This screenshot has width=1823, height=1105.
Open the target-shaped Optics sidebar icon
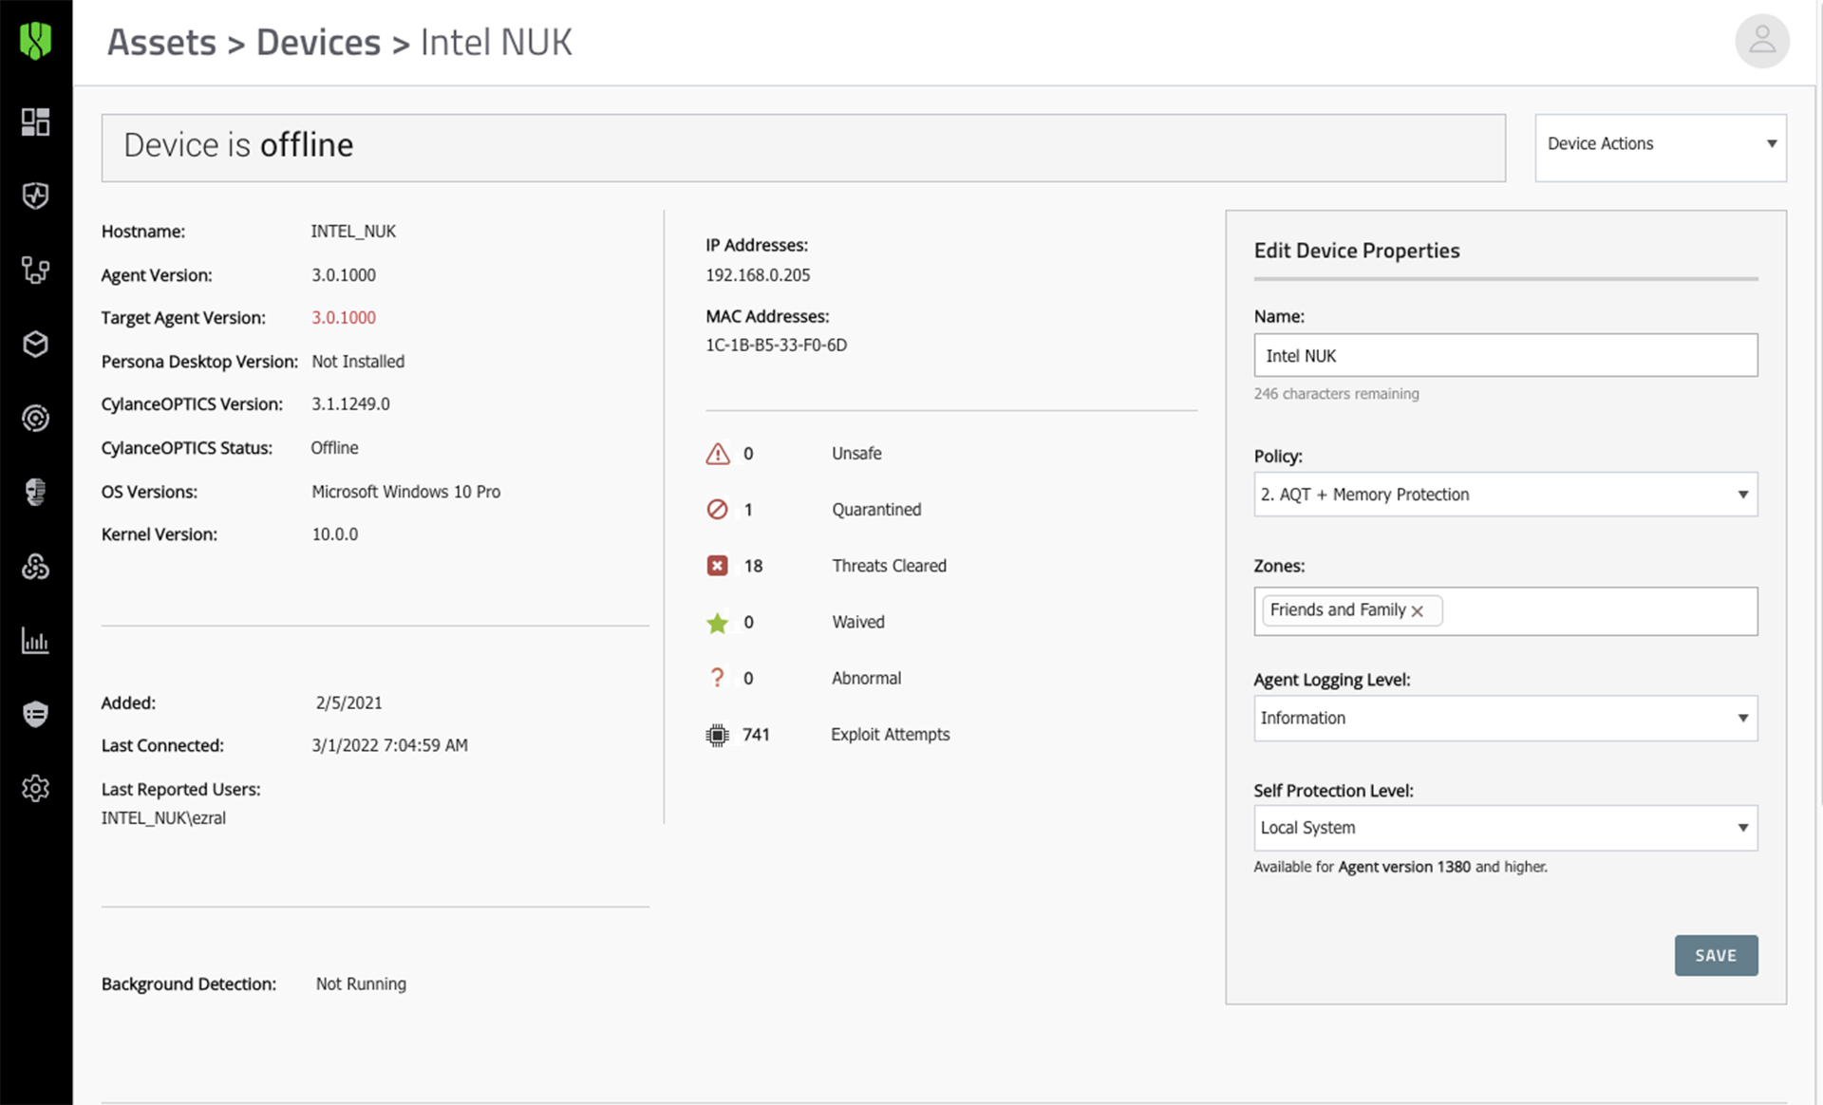(35, 418)
